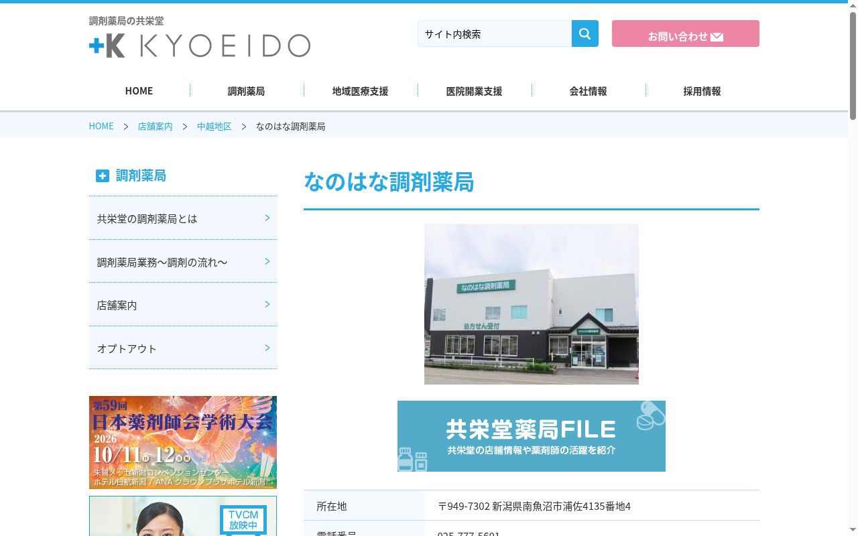Viewport: 858px width, 536px height.
Task: Click なのはな調剤薬局 in the breadcrumb
Action: (290, 126)
